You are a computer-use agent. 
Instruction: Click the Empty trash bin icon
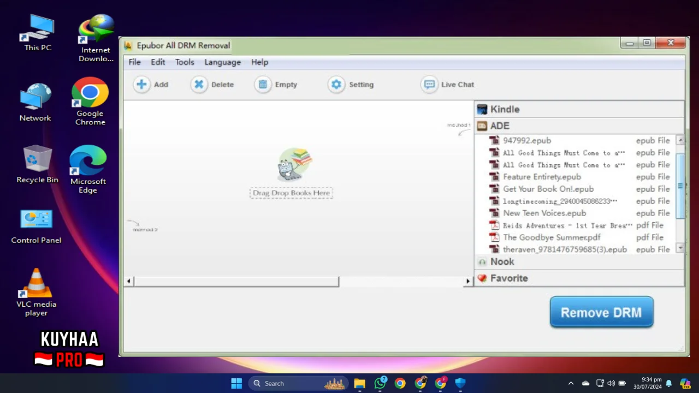(x=263, y=85)
